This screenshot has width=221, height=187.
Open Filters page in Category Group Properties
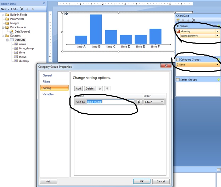(x=46, y=81)
